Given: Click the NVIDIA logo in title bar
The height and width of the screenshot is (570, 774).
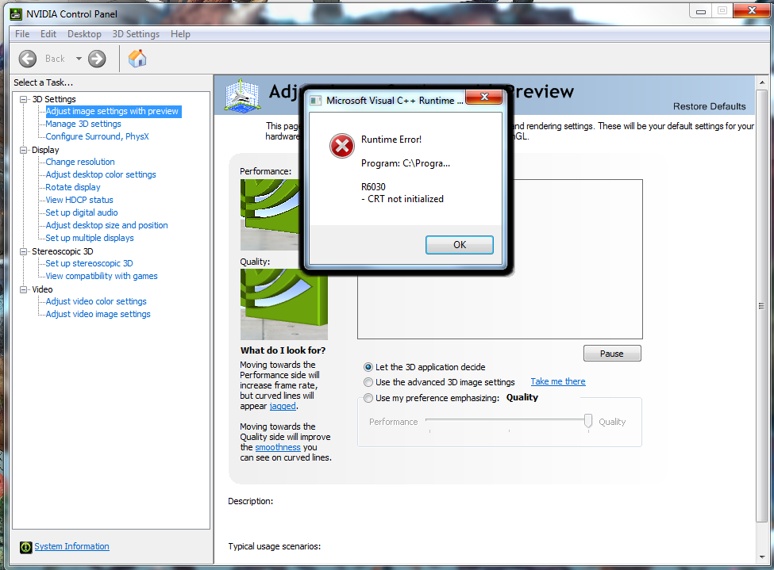Looking at the screenshot, I should coord(17,13).
